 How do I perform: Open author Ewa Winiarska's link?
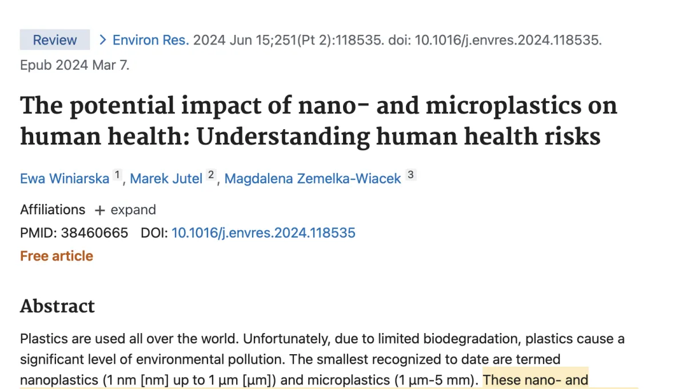(65, 178)
